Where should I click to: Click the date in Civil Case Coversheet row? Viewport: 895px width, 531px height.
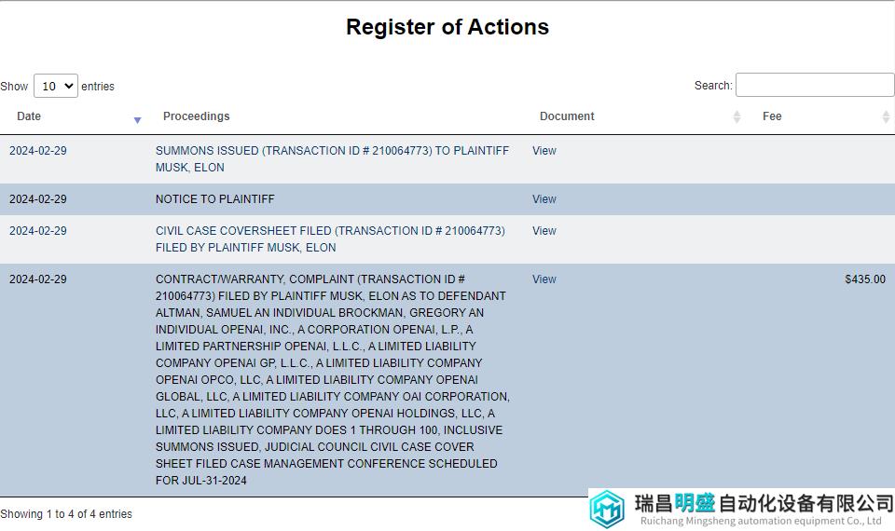coord(37,231)
